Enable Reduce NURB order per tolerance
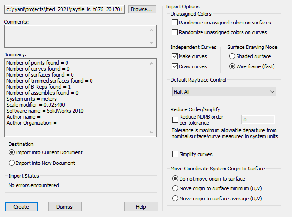This screenshot has height=217, width=292. [175, 120]
